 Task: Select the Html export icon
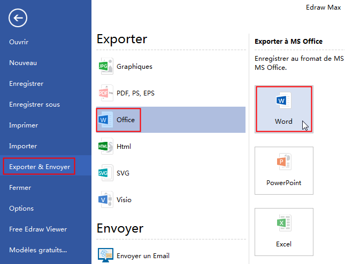tap(104, 147)
